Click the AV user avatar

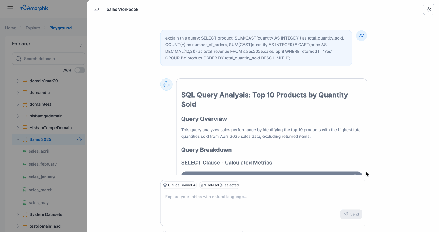pyautogui.click(x=361, y=36)
